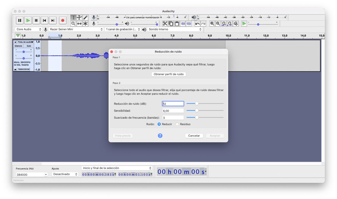Image resolution: width=337 pixels, height=199 pixels.
Task: Open the Pista de audio track menu
Action: tap(26, 42)
